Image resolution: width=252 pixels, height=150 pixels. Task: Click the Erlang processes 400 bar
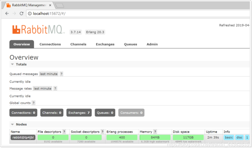122,137
